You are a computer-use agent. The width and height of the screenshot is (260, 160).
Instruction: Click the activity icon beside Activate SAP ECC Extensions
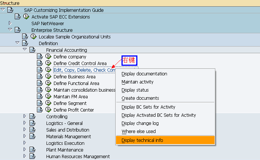[26, 17]
